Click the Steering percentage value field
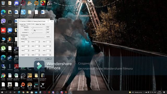This screenshot has height=94, width=167. click(48, 27)
